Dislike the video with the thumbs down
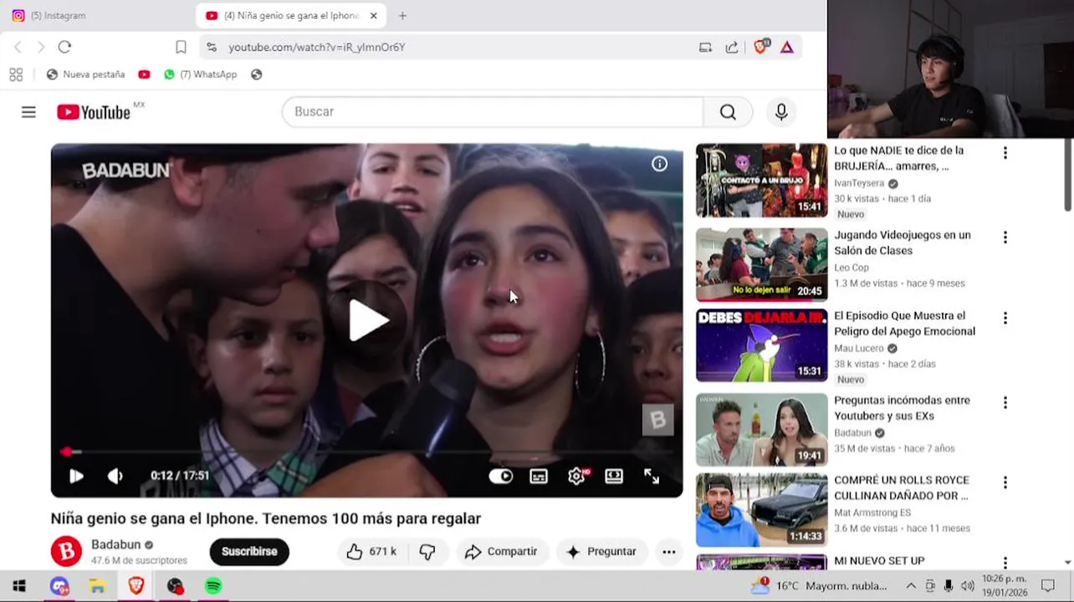 click(427, 552)
